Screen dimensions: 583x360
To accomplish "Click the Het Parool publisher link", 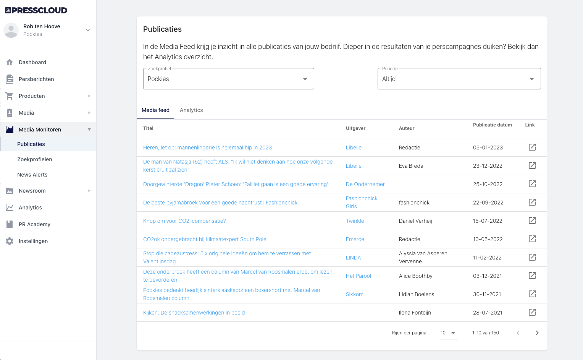I will pos(358,276).
